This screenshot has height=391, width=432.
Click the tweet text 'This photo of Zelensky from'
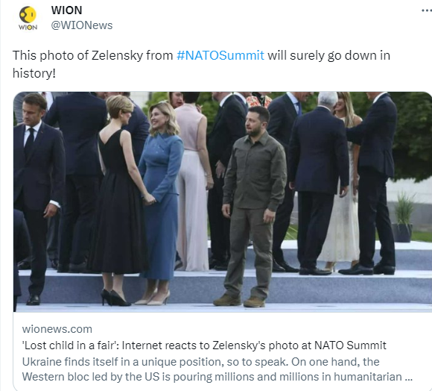pyautogui.click(x=92, y=55)
